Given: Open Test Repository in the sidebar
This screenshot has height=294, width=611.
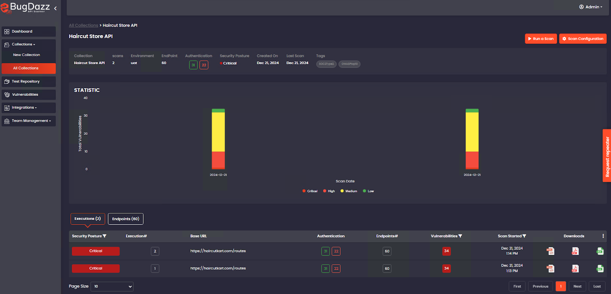Looking at the screenshot, I should (x=29, y=81).
